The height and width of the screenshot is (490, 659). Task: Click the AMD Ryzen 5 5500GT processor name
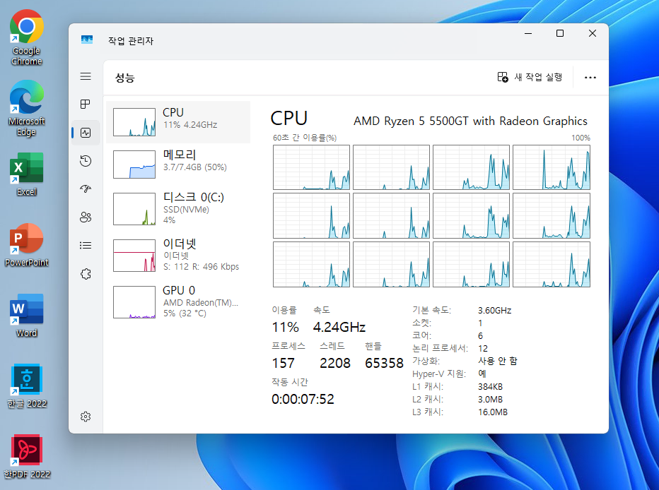[470, 121]
